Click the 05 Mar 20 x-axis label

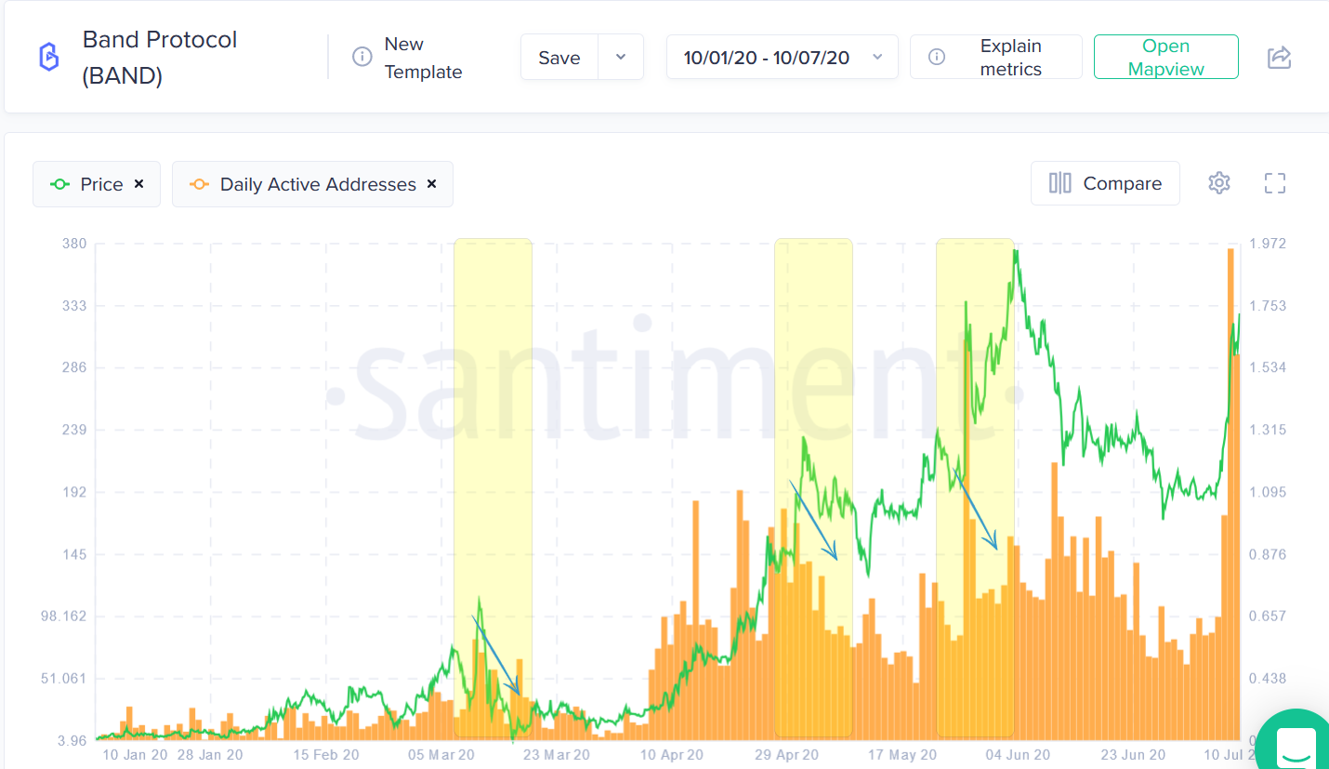441,755
